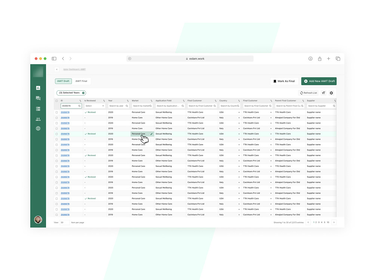Open the Is Reviewed Select filter dropdown
The image size is (374, 280).
pos(95,106)
